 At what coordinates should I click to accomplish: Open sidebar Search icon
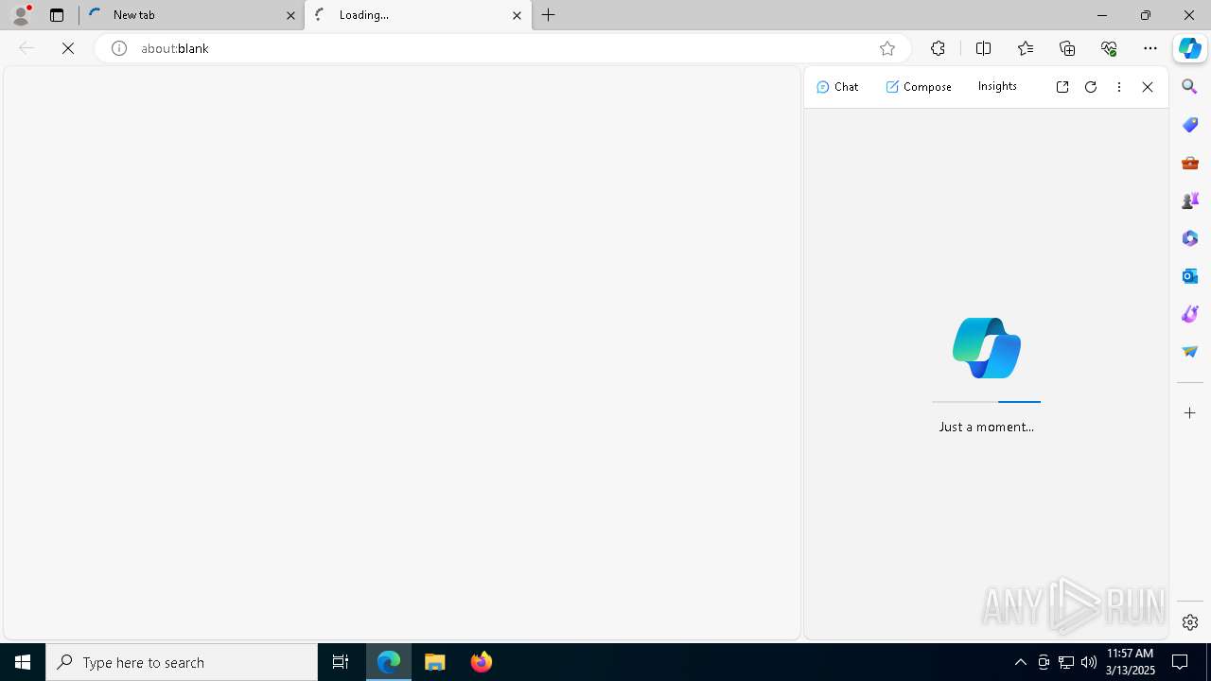(x=1190, y=87)
